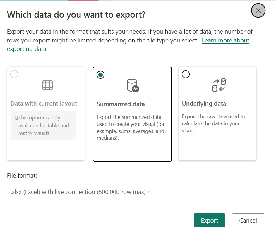
Task: Select the Data with current layout radio button
Action: click(x=14, y=74)
